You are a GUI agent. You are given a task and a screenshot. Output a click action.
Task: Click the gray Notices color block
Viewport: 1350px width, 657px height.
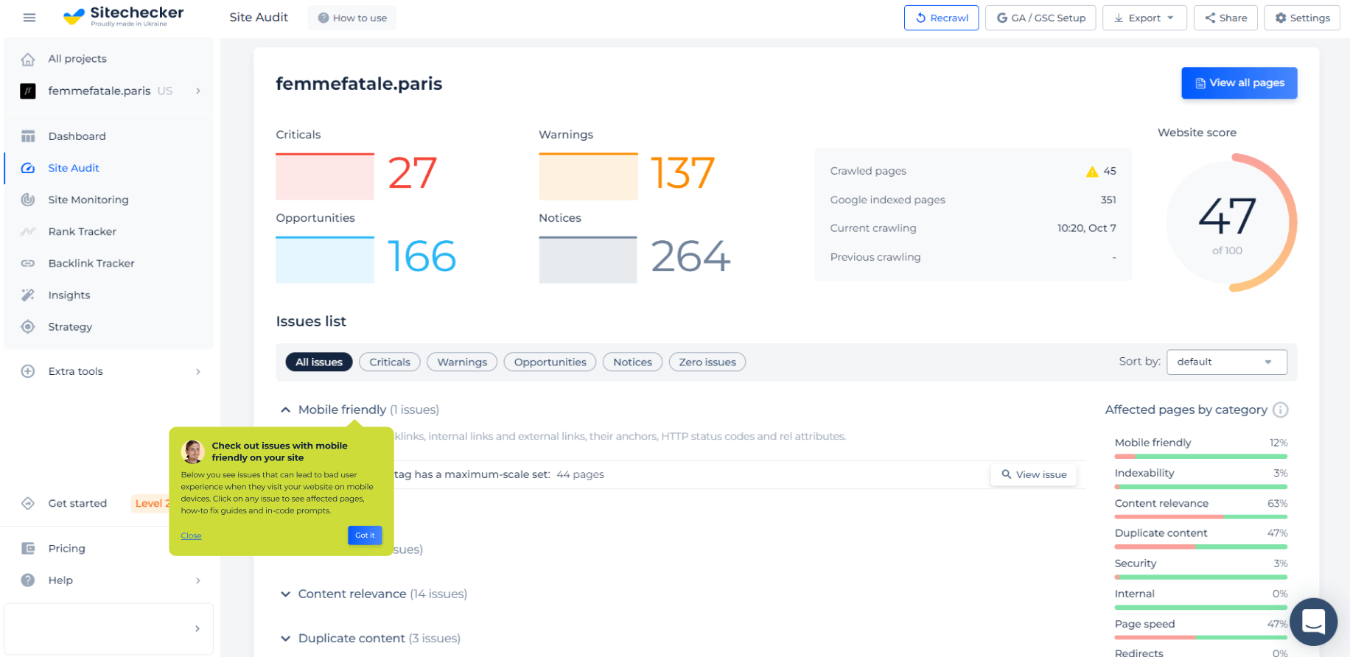tap(588, 259)
